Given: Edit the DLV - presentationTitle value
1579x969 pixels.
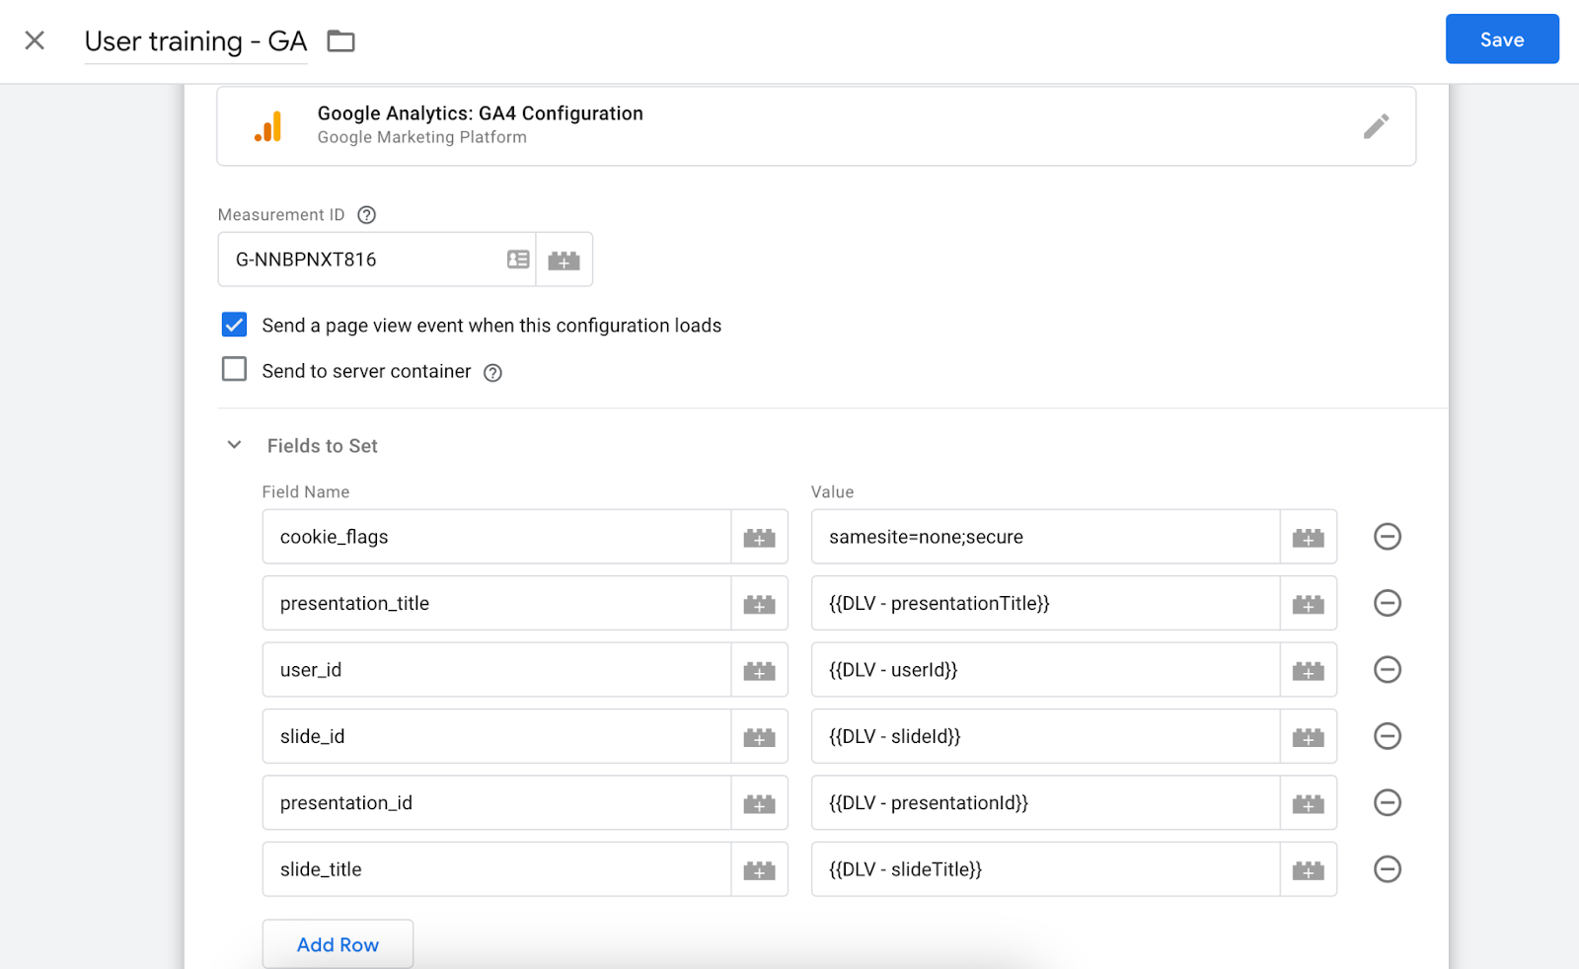Looking at the screenshot, I should coord(1046,603).
